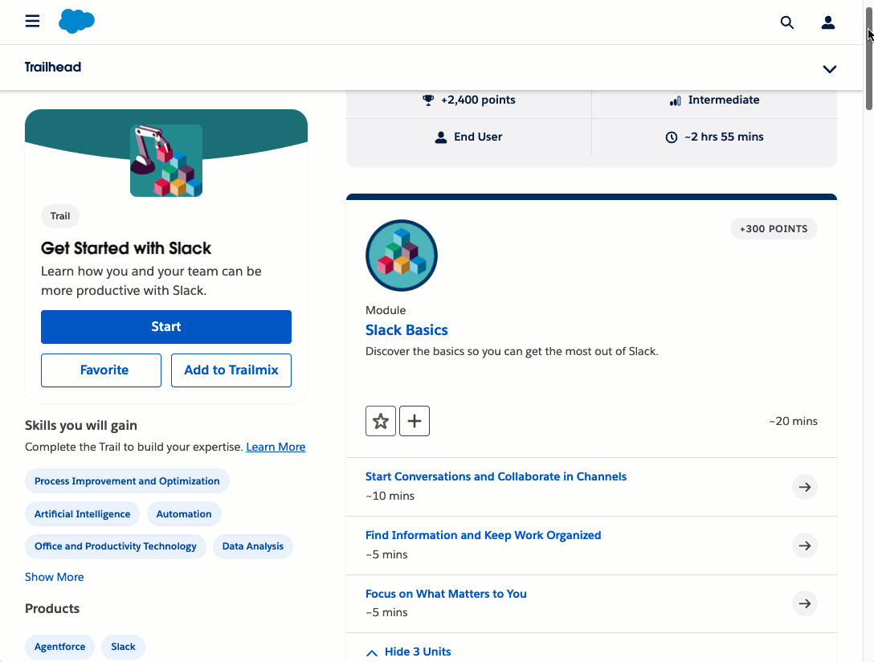874x662 pixels.
Task: Click arrow for Find Information unit
Action: [x=804, y=546]
